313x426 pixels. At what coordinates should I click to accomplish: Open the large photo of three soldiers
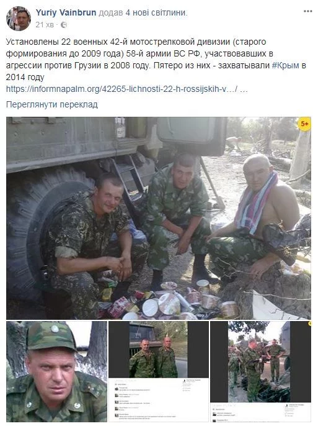[x=159, y=218]
